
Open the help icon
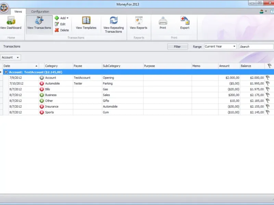pos(272,12)
